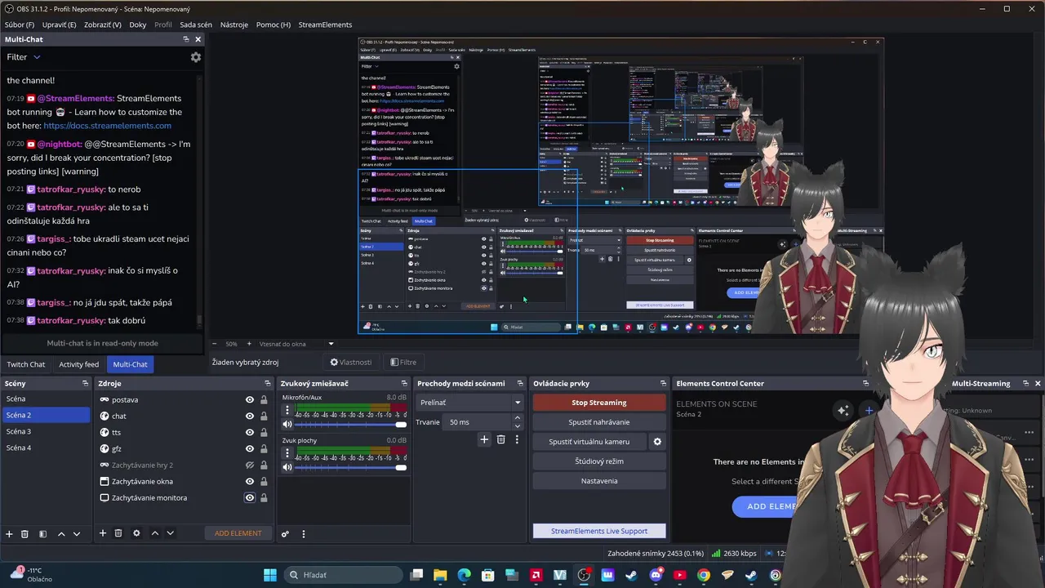Move the selected source up
This screenshot has width=1045, height=588.
(x=155, y=533)
